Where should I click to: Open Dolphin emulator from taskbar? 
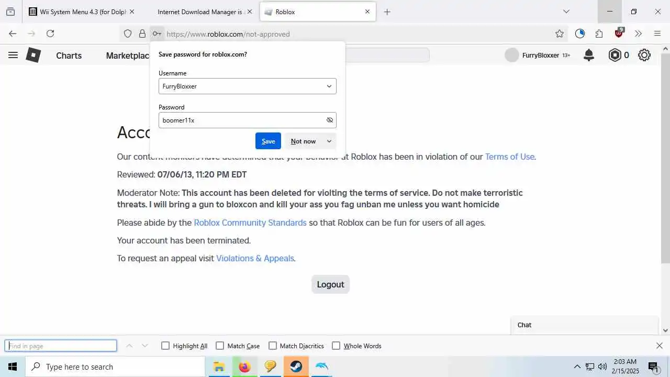point(322,367)
